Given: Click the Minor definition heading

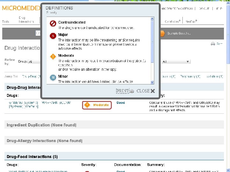Looking at the screenshot, I should pos(63,76).
